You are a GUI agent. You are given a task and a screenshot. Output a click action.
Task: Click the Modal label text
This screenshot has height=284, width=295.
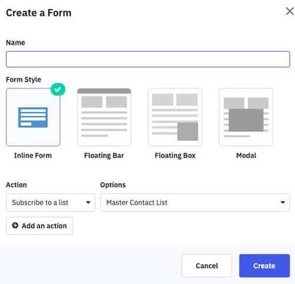pos(246,156)
